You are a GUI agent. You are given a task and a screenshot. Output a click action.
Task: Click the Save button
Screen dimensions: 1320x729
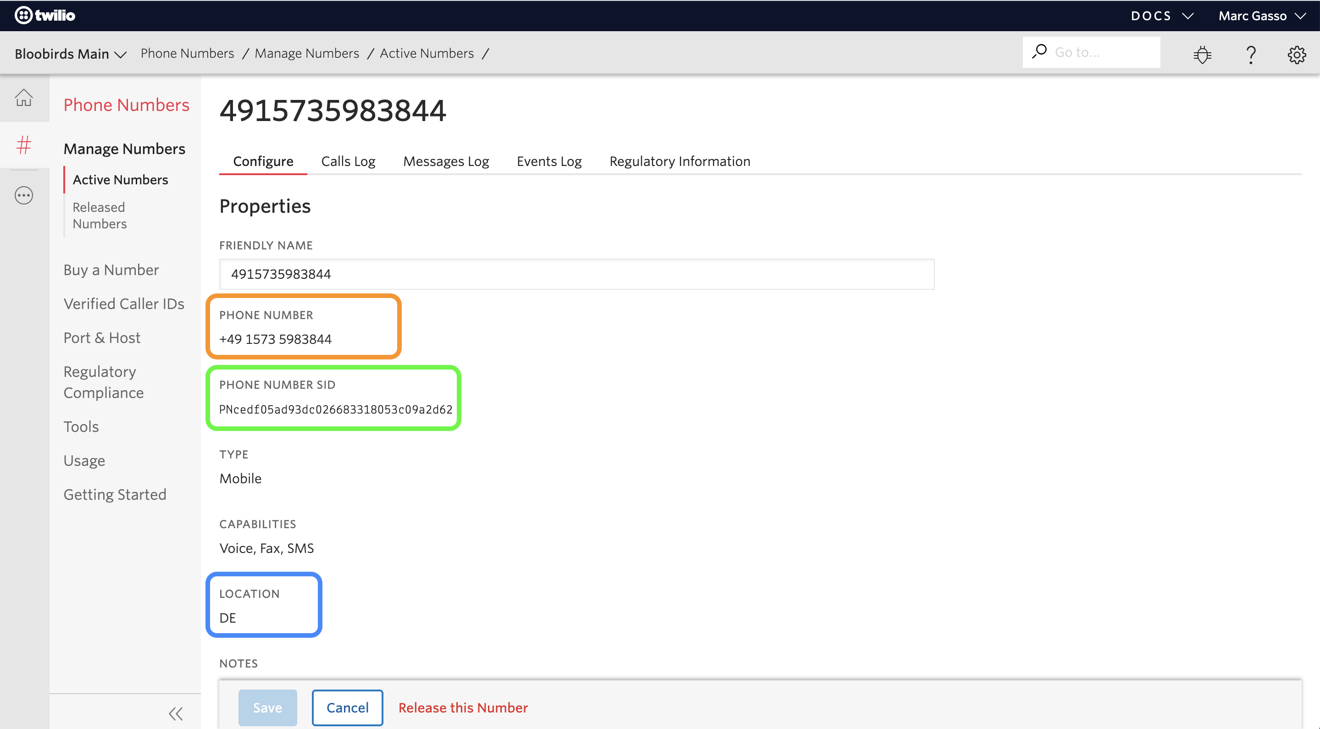point(267,707)
